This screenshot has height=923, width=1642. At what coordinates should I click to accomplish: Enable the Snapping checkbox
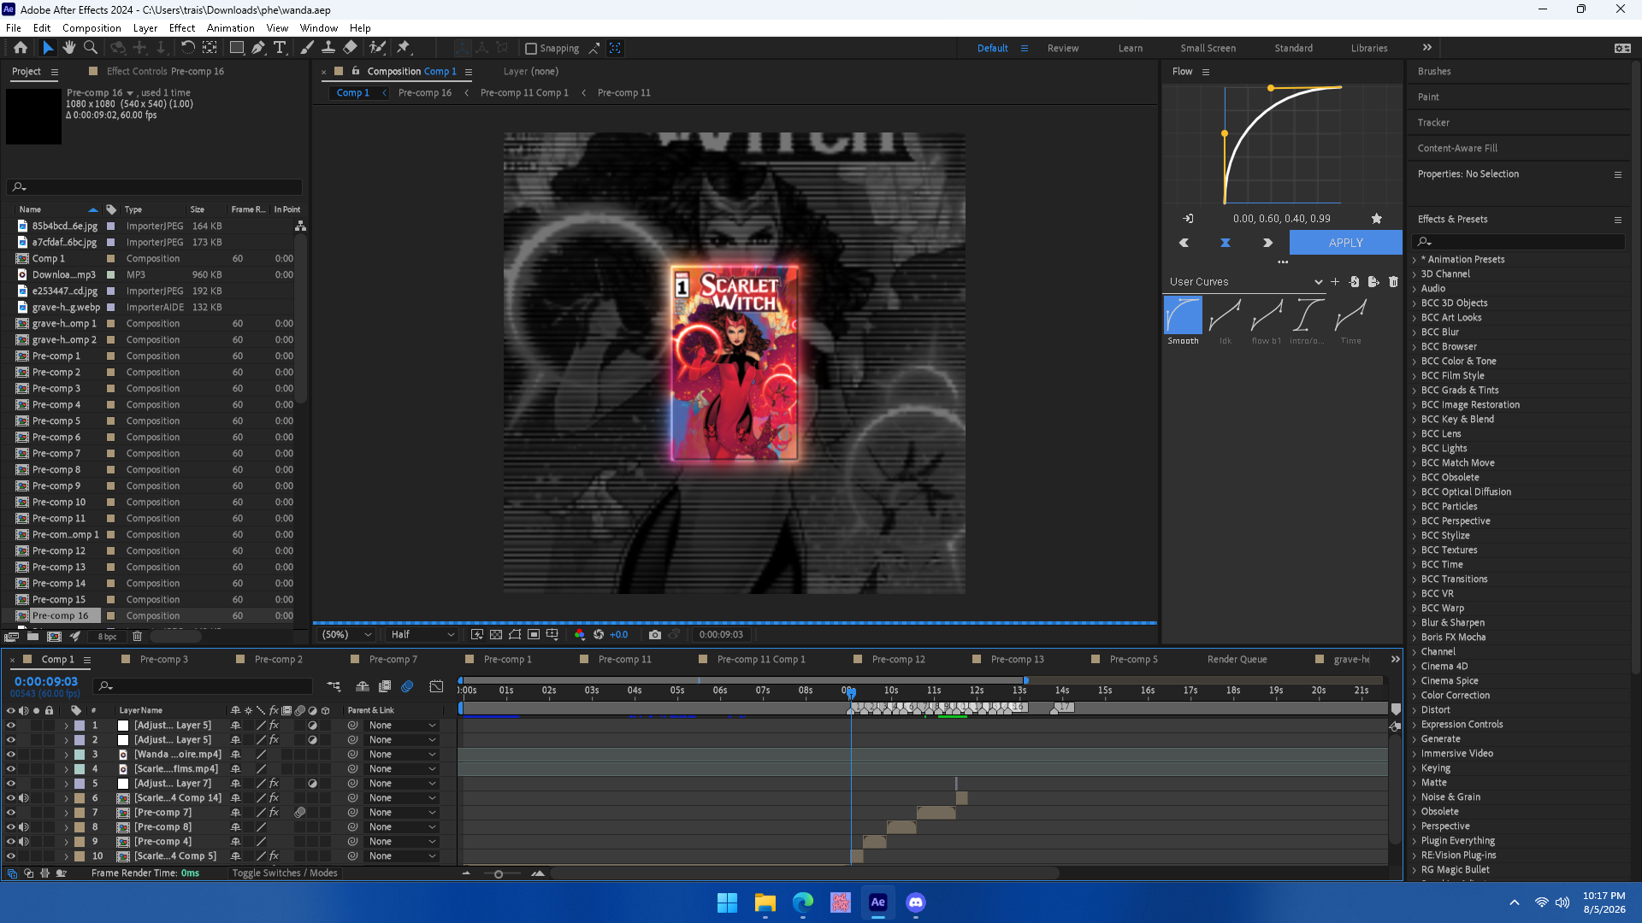tap(531, 49)
